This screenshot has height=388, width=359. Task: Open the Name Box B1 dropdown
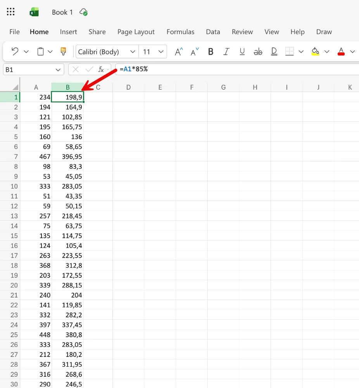(58, 70)
